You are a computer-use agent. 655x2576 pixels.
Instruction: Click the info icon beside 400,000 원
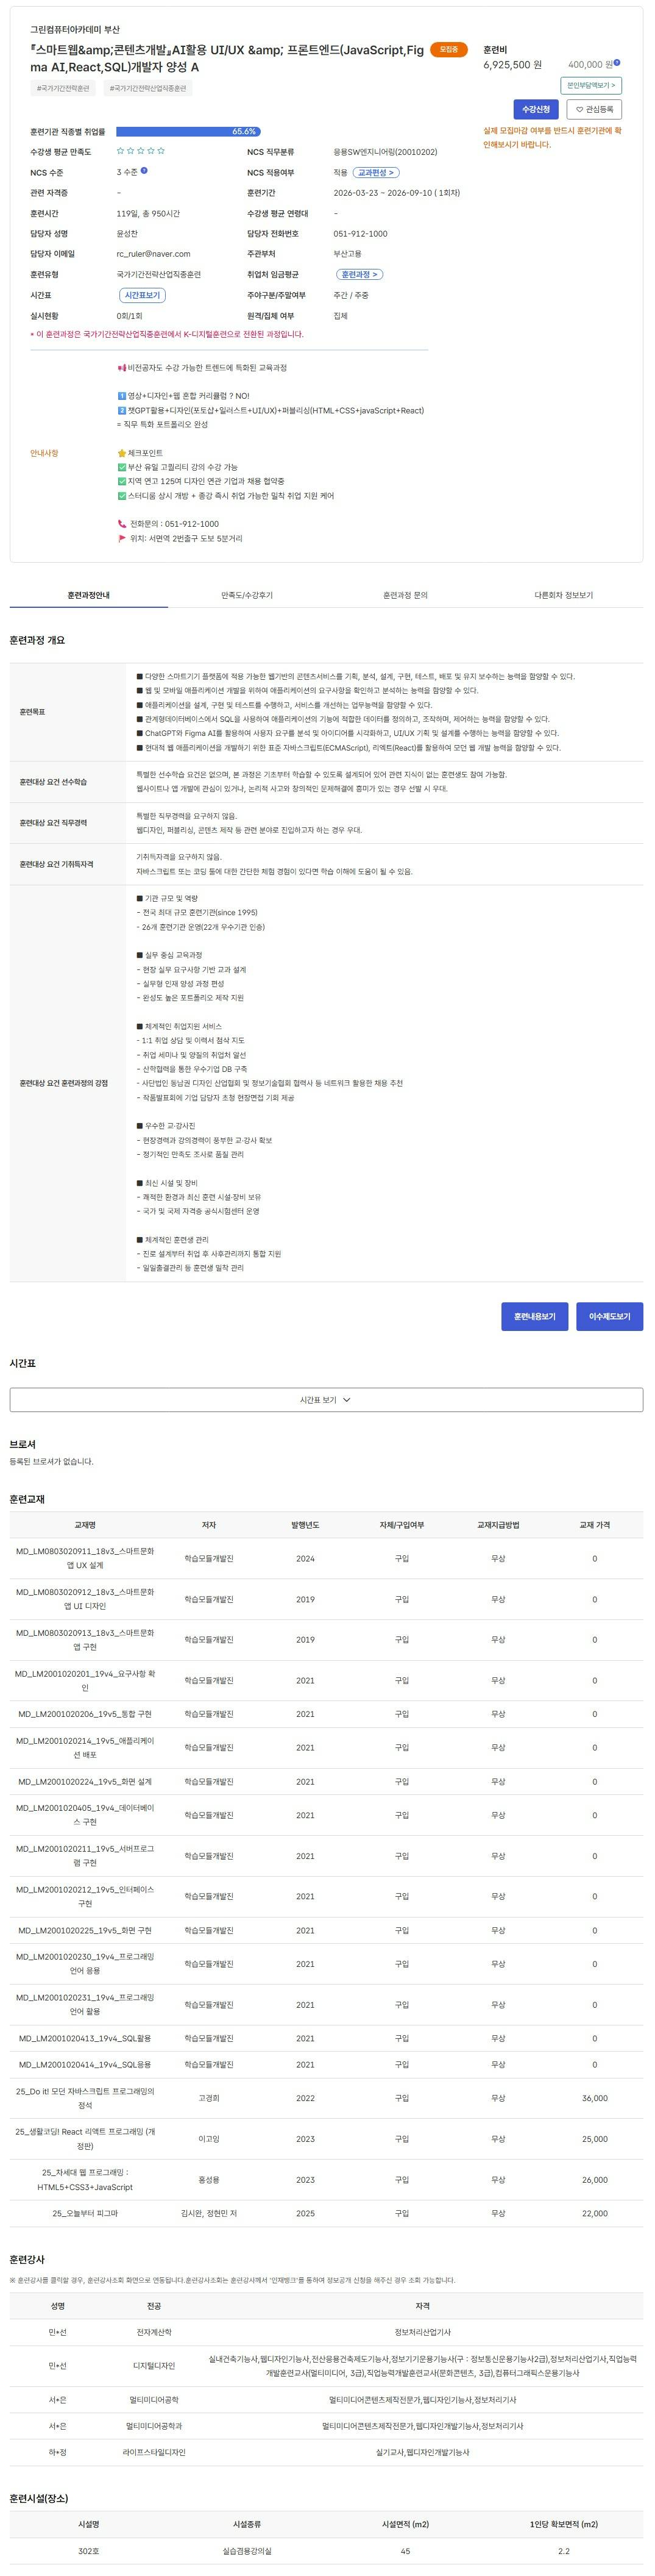pos(617,63)
